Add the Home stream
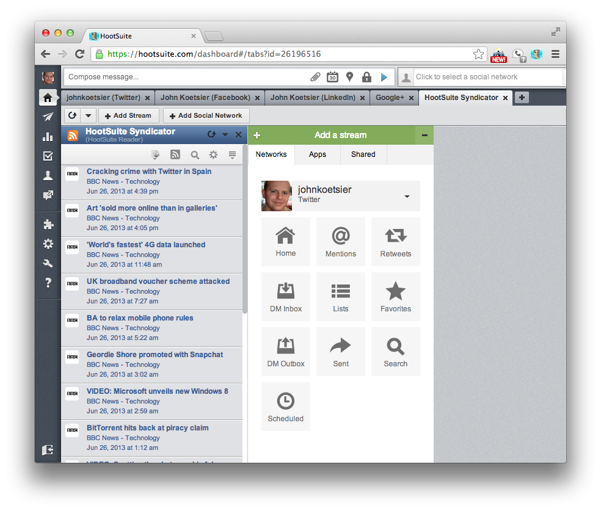 pos(286,242)
